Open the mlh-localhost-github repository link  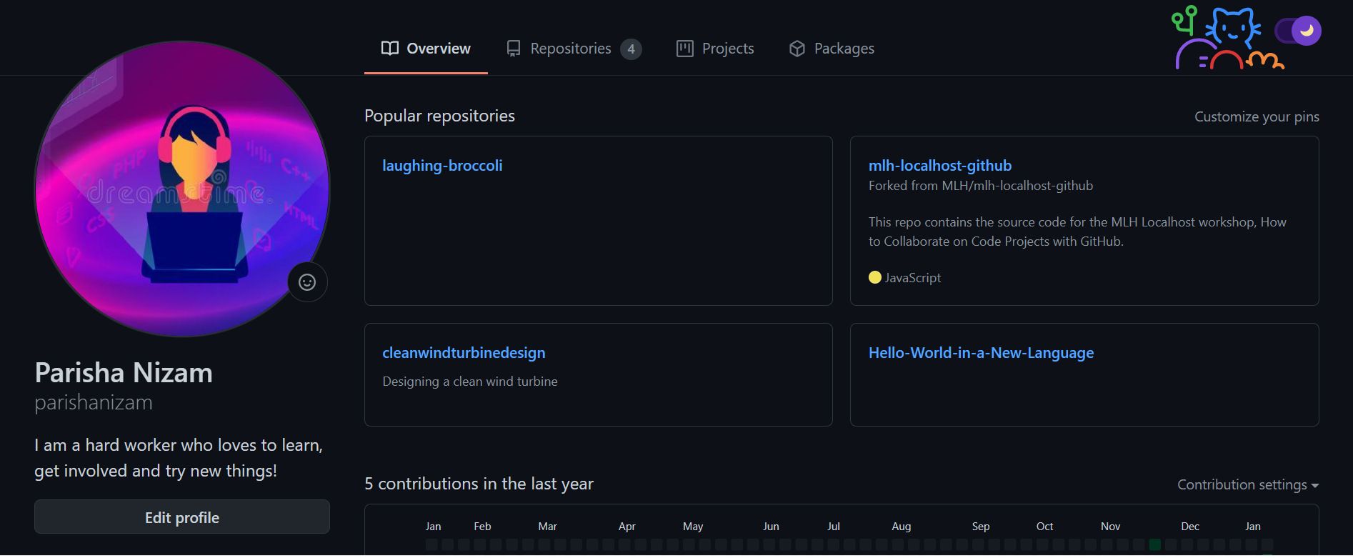point(939,166)
